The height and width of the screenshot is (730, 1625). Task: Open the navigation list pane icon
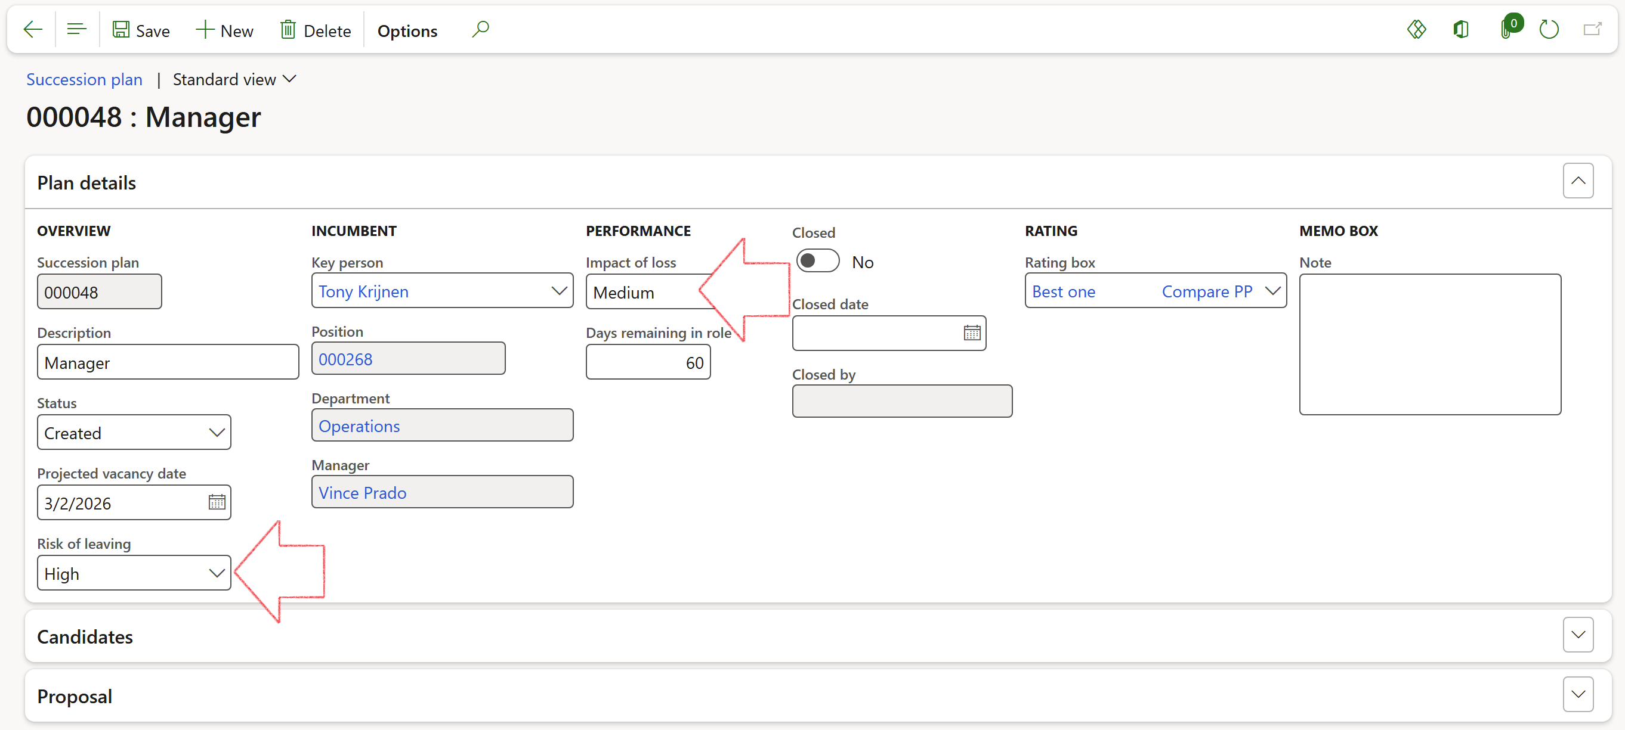point(76,30)
